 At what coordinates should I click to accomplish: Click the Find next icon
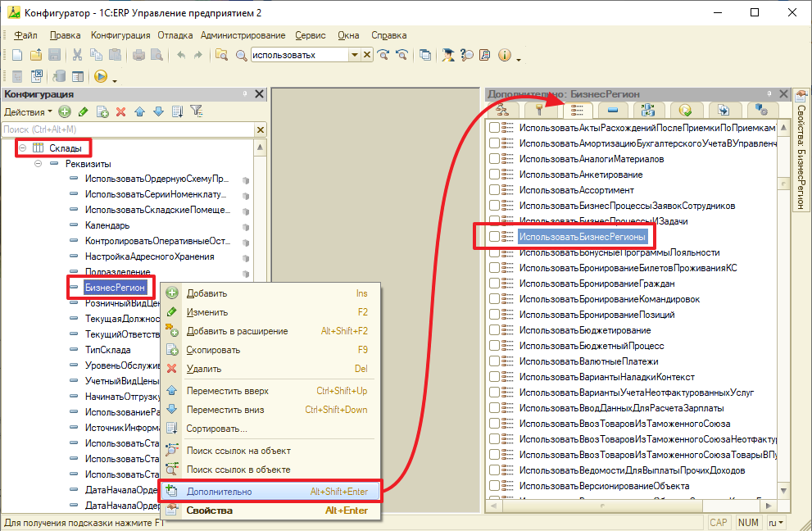[383, 55]
